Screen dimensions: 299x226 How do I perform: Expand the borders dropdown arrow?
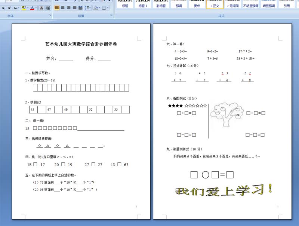tap(108, 8)
